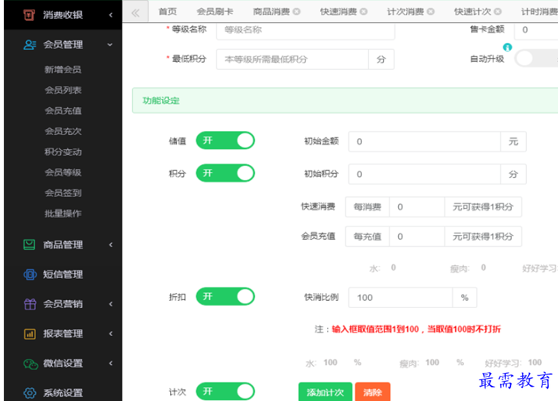
Task: Switch to the 首页 tab
Action: [x=168, y=12]
